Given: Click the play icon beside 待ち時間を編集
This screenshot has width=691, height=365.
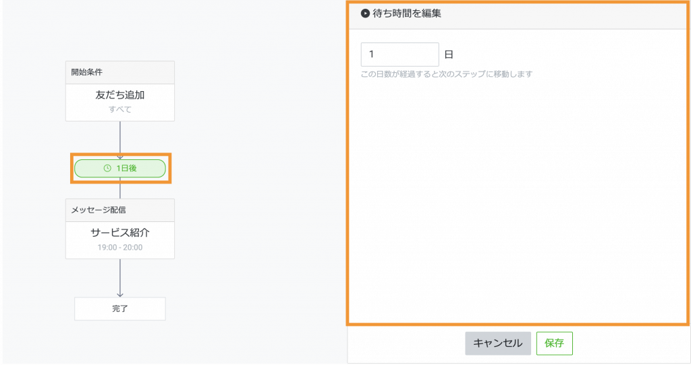Looking at the screenshot, I should click(365, 13).
